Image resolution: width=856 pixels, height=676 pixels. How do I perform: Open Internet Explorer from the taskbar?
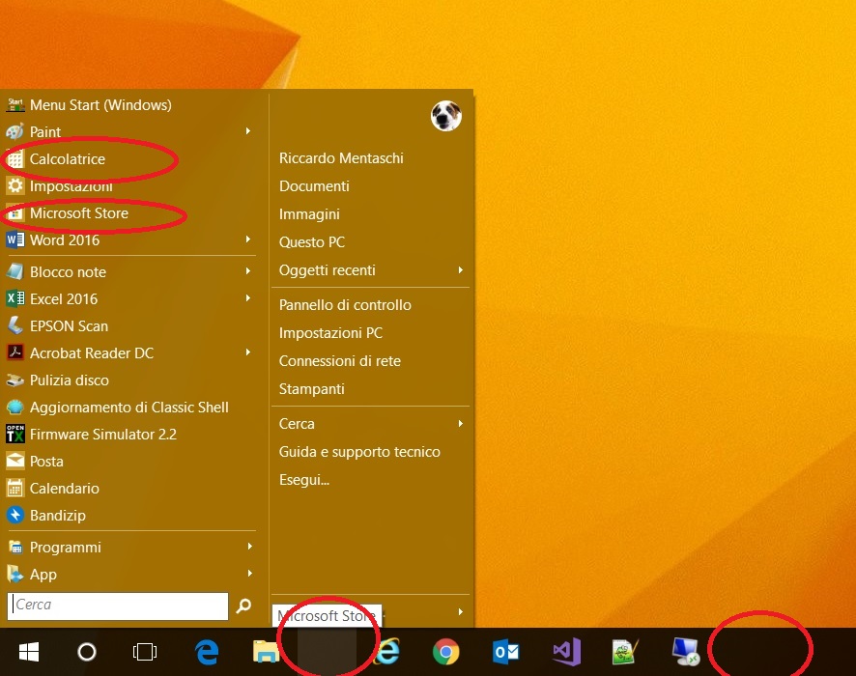click(x=387, y=652)
